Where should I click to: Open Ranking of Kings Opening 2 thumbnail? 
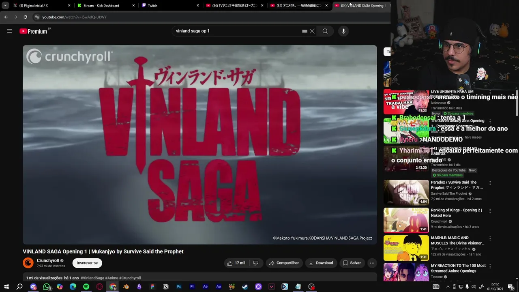point(406,220)
